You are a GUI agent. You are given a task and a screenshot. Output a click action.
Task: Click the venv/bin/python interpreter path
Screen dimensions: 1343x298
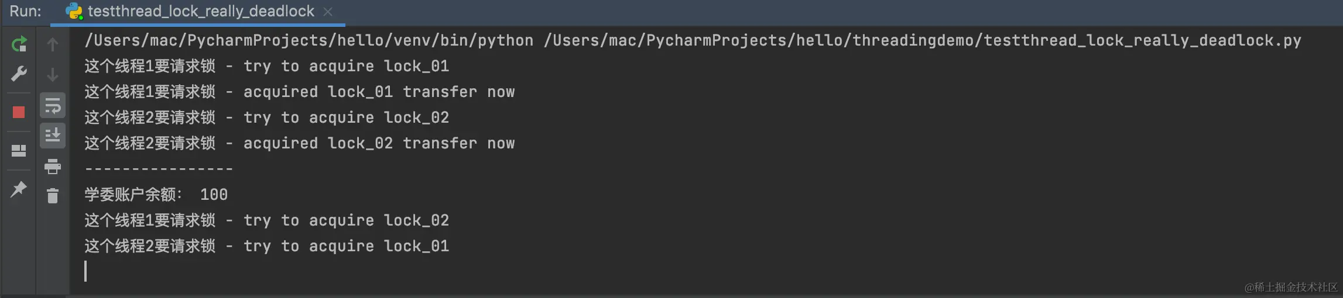click(309, 40)
